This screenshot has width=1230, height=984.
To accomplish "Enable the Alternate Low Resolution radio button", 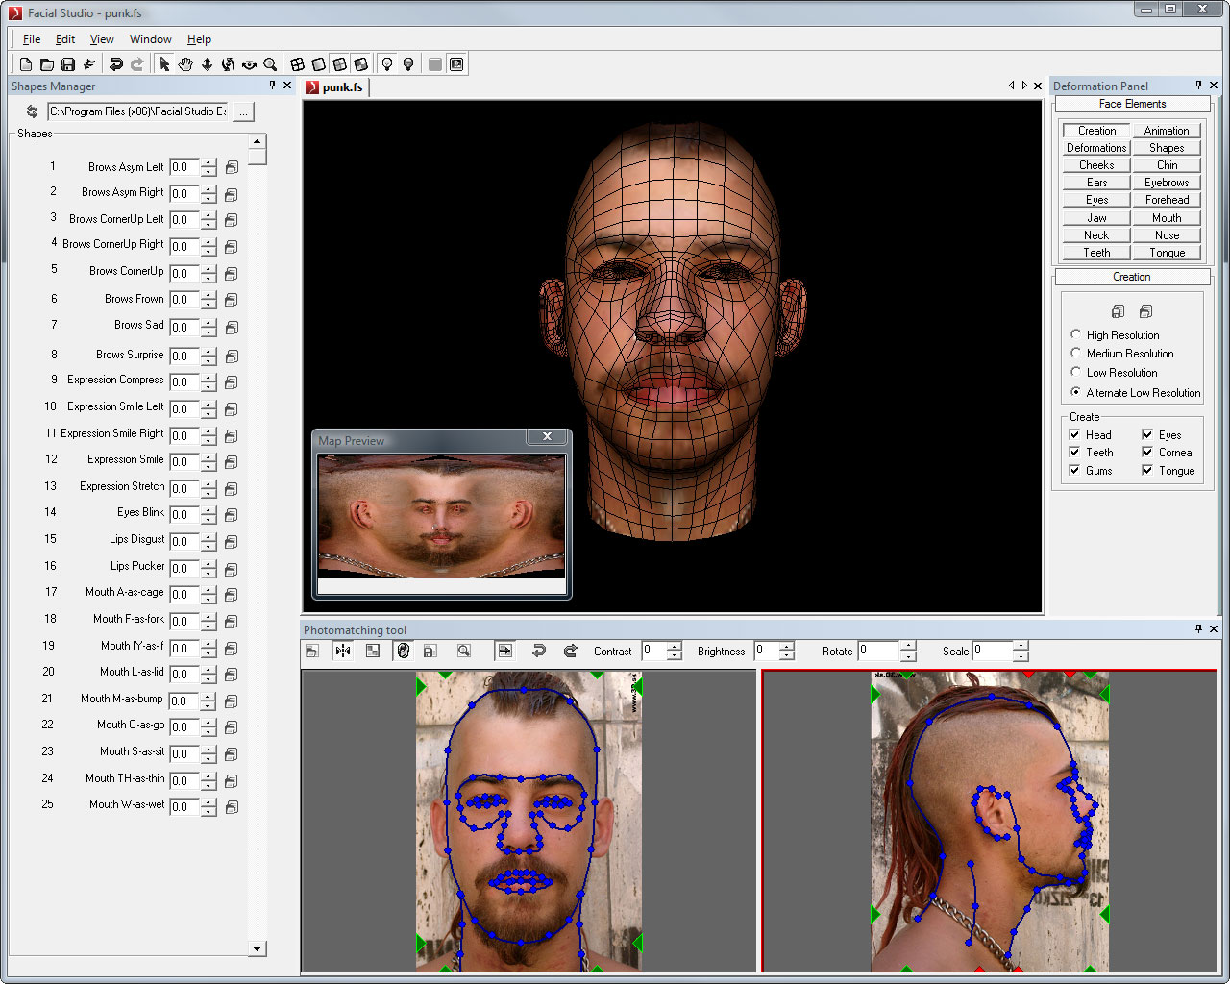I will 1076,392.
